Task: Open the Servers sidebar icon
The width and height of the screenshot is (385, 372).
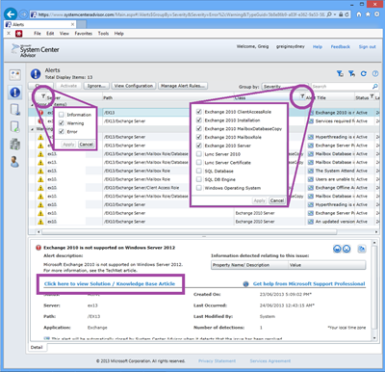Action: click(x=15, y=145)
